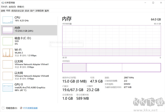Click the memory usage graph area
This screenshot has width=165, height=112.
111,40
